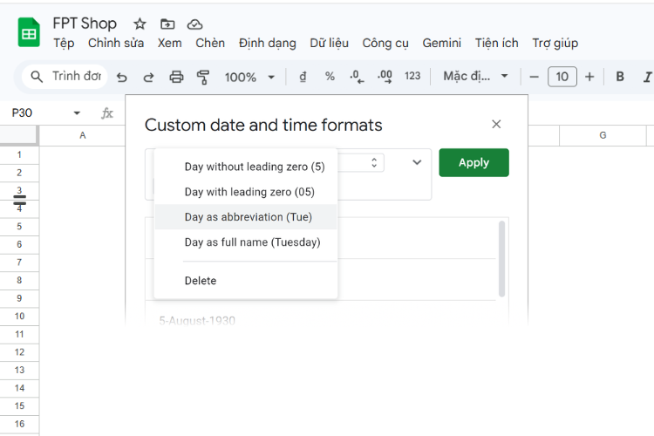This screenshot has height=436, width=654.
Task: Choose Day without leading zero (5)
Action: 246,167
